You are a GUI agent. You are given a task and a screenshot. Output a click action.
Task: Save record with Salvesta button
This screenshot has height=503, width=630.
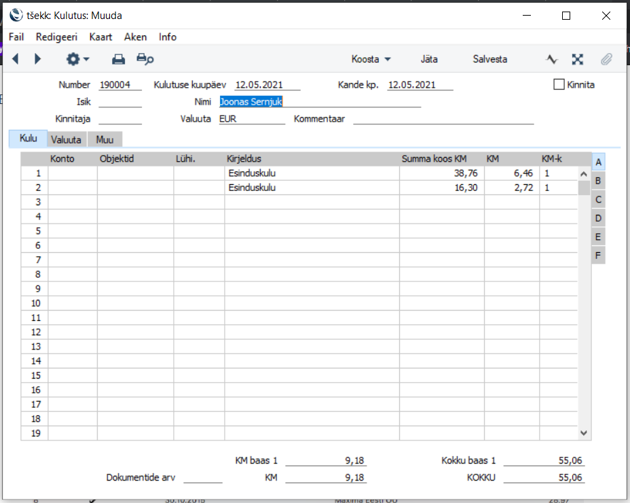click(489, 59)
